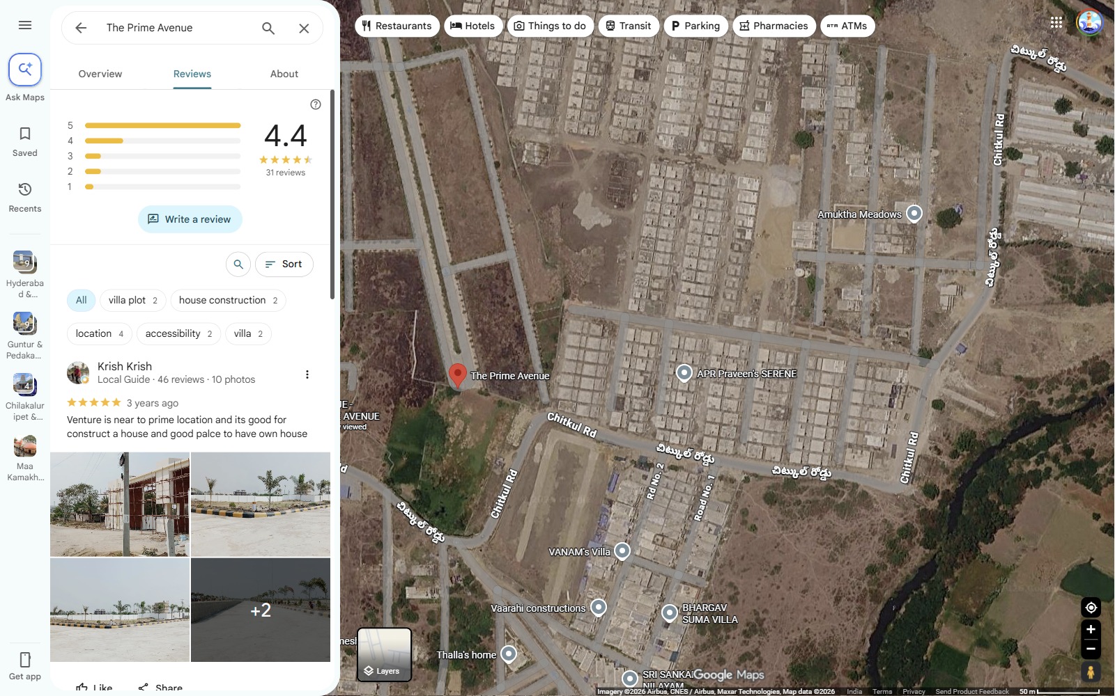The height and width of the screenshot is (696, 1115).
Task: Switch to the About tab
Action: coord(284,74)
